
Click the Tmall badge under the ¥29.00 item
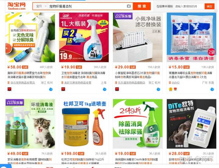coord(117,89)
